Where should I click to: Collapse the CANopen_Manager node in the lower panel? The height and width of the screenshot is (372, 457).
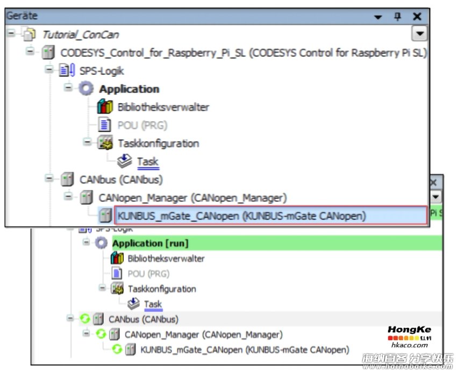tap(86, 333)
